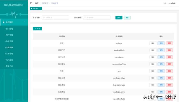
Task: Click the 分组编码 column header
Action: [119, 36]
